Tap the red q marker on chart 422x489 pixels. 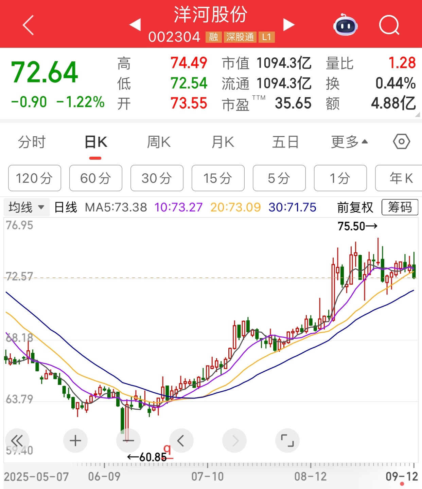167,450
